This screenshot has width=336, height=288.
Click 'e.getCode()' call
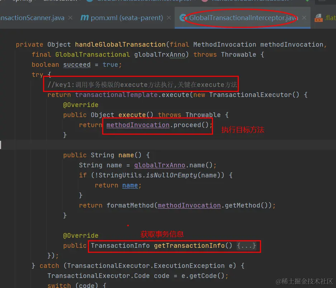tap(203, 276)
